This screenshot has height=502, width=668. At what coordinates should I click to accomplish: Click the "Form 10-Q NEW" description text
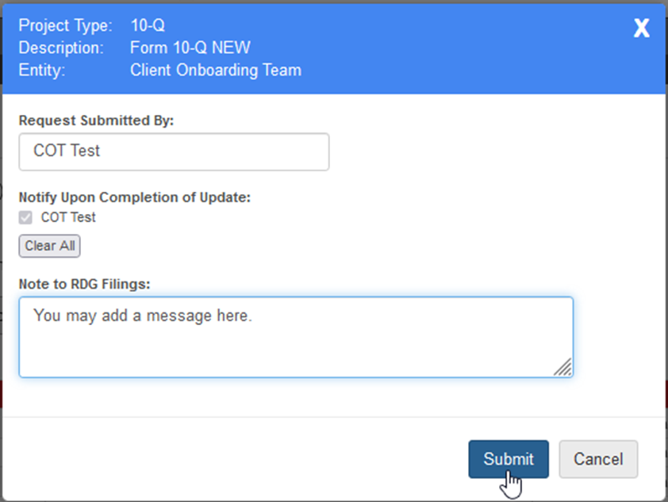coord(190,48)
